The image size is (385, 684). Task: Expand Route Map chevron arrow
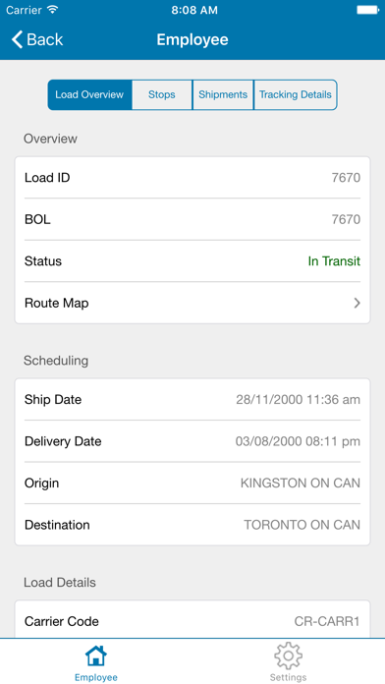click(x=357, y=303)
